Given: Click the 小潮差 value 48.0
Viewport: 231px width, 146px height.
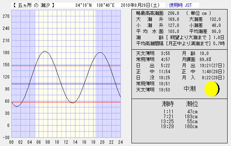Looking at the screenshot, I should [x=216, y=25].
